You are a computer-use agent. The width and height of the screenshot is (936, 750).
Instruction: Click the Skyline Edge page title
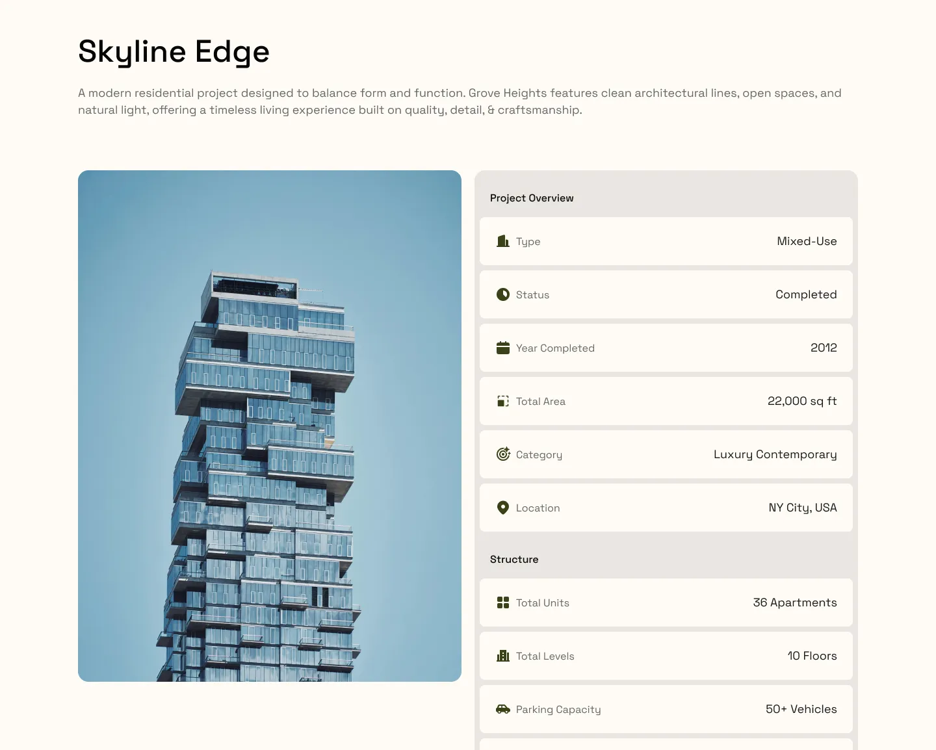pyautogui.click(x=174, y=52)
